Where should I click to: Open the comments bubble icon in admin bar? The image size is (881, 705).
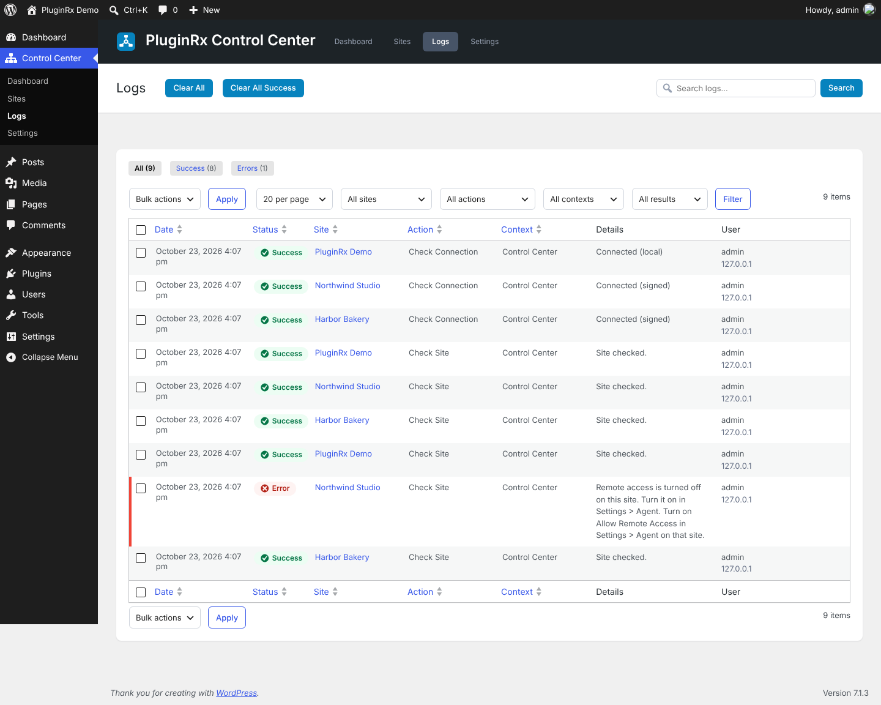(163, 10)
